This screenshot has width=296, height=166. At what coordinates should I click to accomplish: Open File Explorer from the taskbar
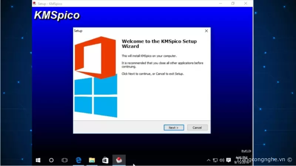pyautogui.click(x=92, y=160)
